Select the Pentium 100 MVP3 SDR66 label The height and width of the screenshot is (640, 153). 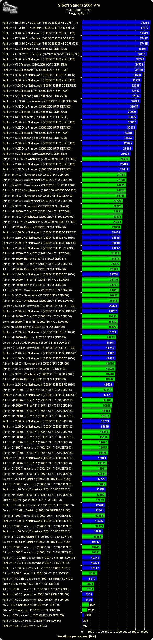pyautogui.click(x=25, y=626)
